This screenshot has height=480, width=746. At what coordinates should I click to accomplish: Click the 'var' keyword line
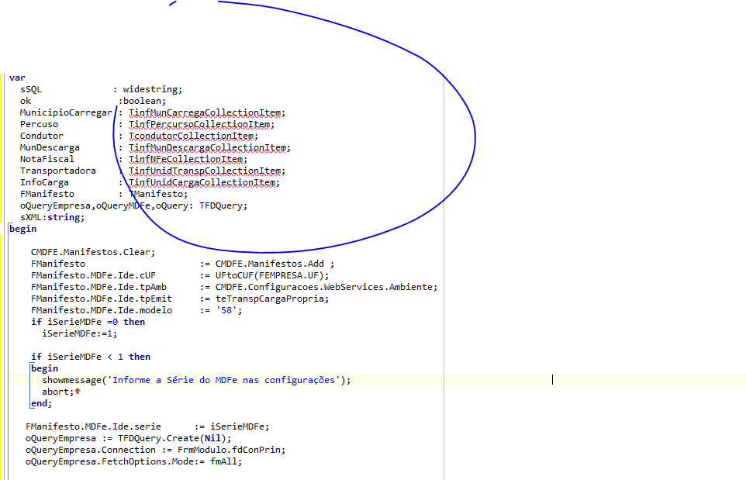click(17, 78)
